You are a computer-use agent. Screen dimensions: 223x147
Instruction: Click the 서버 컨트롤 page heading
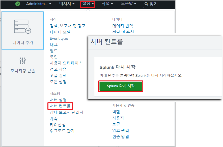pyautogui.click(x=106, y=42)
